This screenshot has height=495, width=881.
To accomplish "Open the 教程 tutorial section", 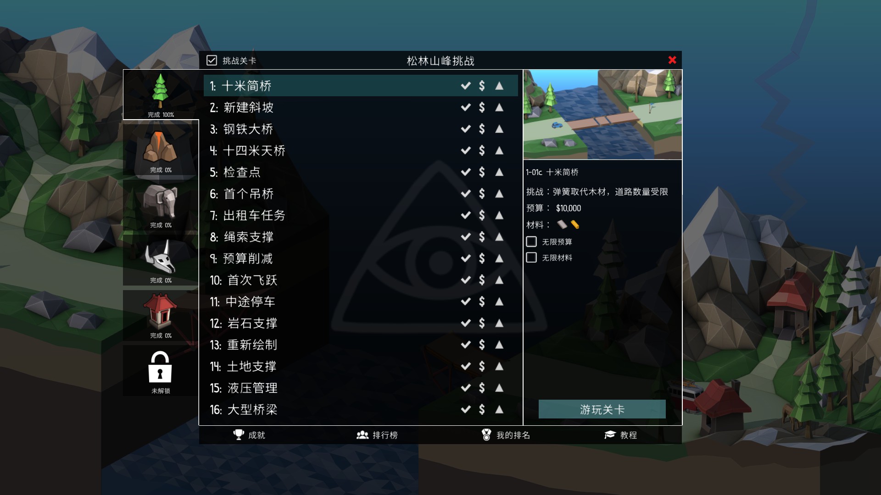I will pos(620,435).
